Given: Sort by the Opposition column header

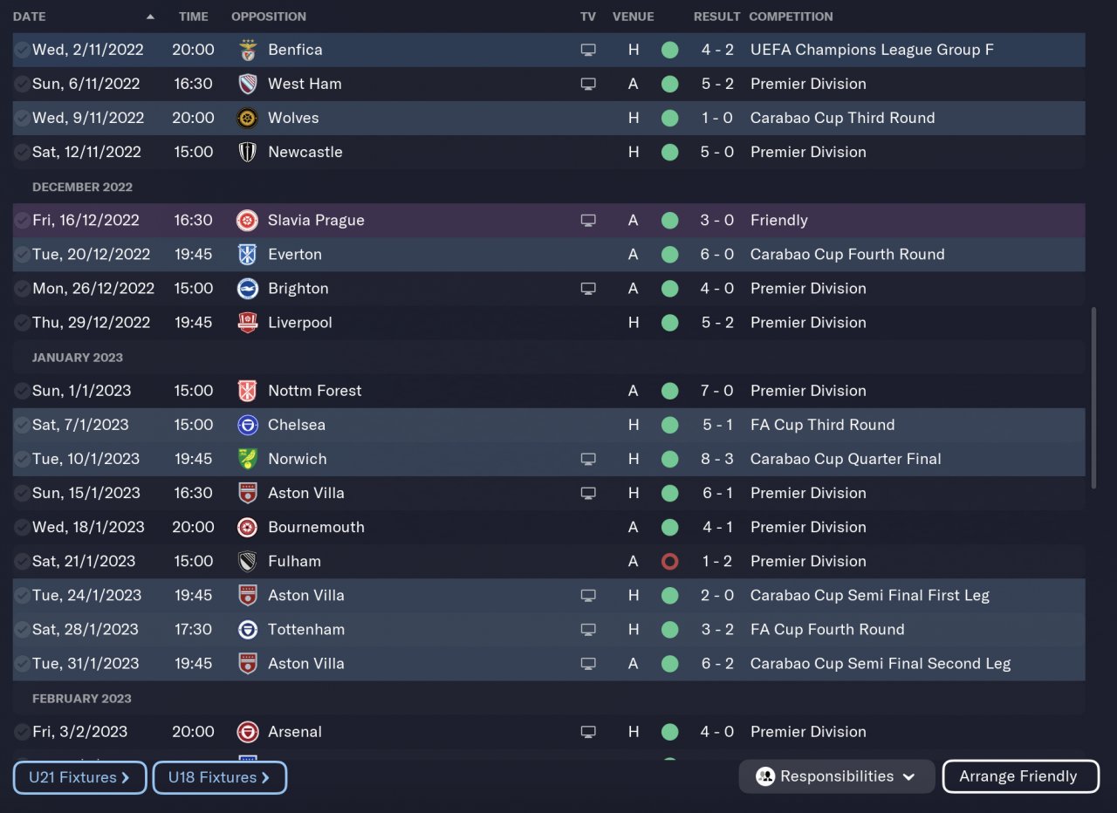Looking at the screenshot, I should [269, 17].
